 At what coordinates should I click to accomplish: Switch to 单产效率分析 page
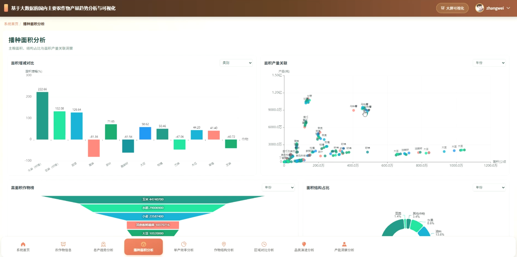[x=184, y=247]
